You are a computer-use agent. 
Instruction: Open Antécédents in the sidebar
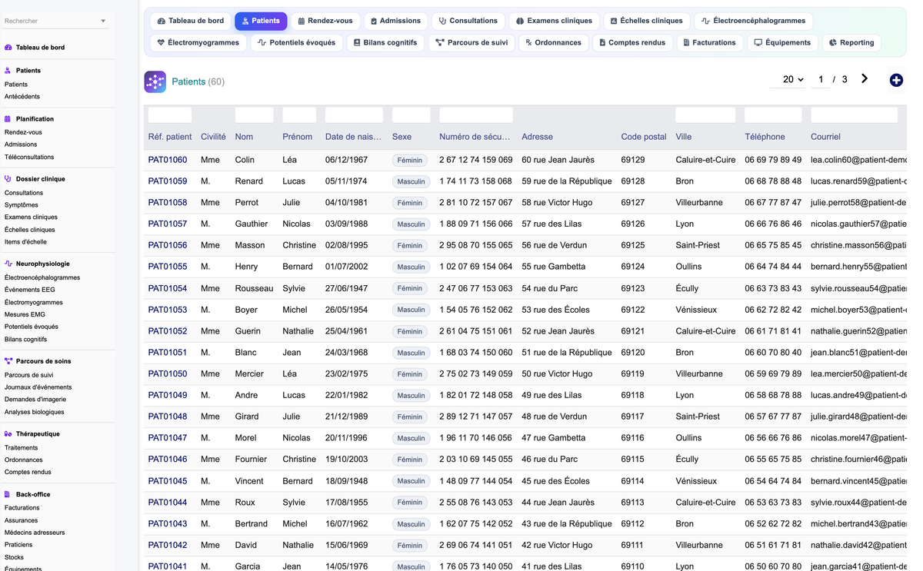(22, 97)
